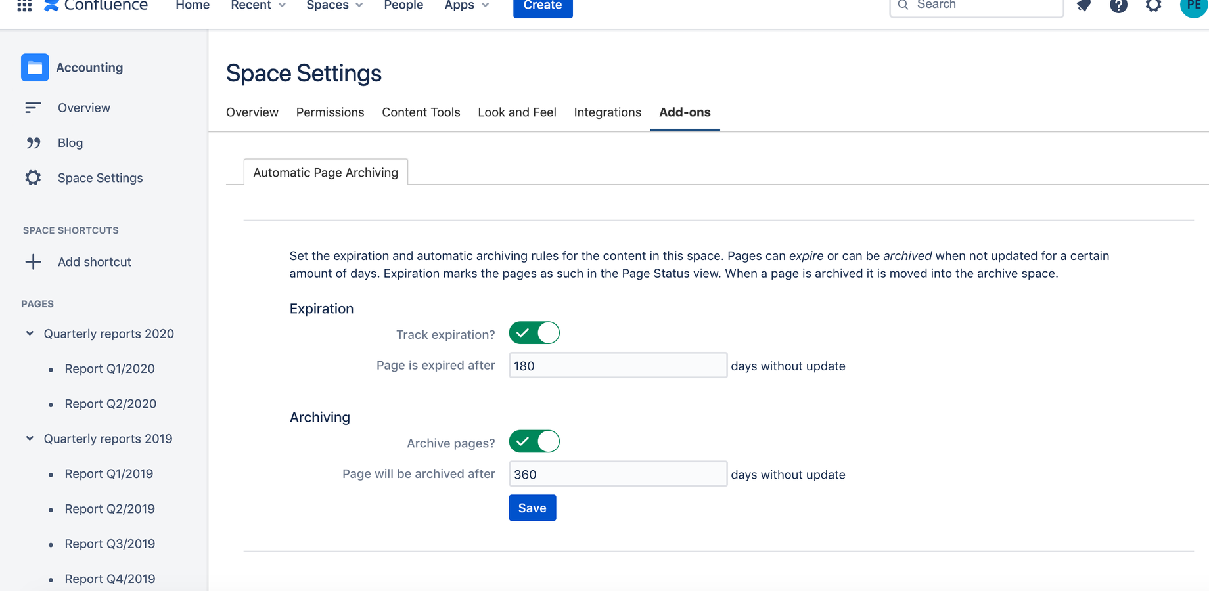Open the app switcher grid icon
1209x591 pixels.
24,5
